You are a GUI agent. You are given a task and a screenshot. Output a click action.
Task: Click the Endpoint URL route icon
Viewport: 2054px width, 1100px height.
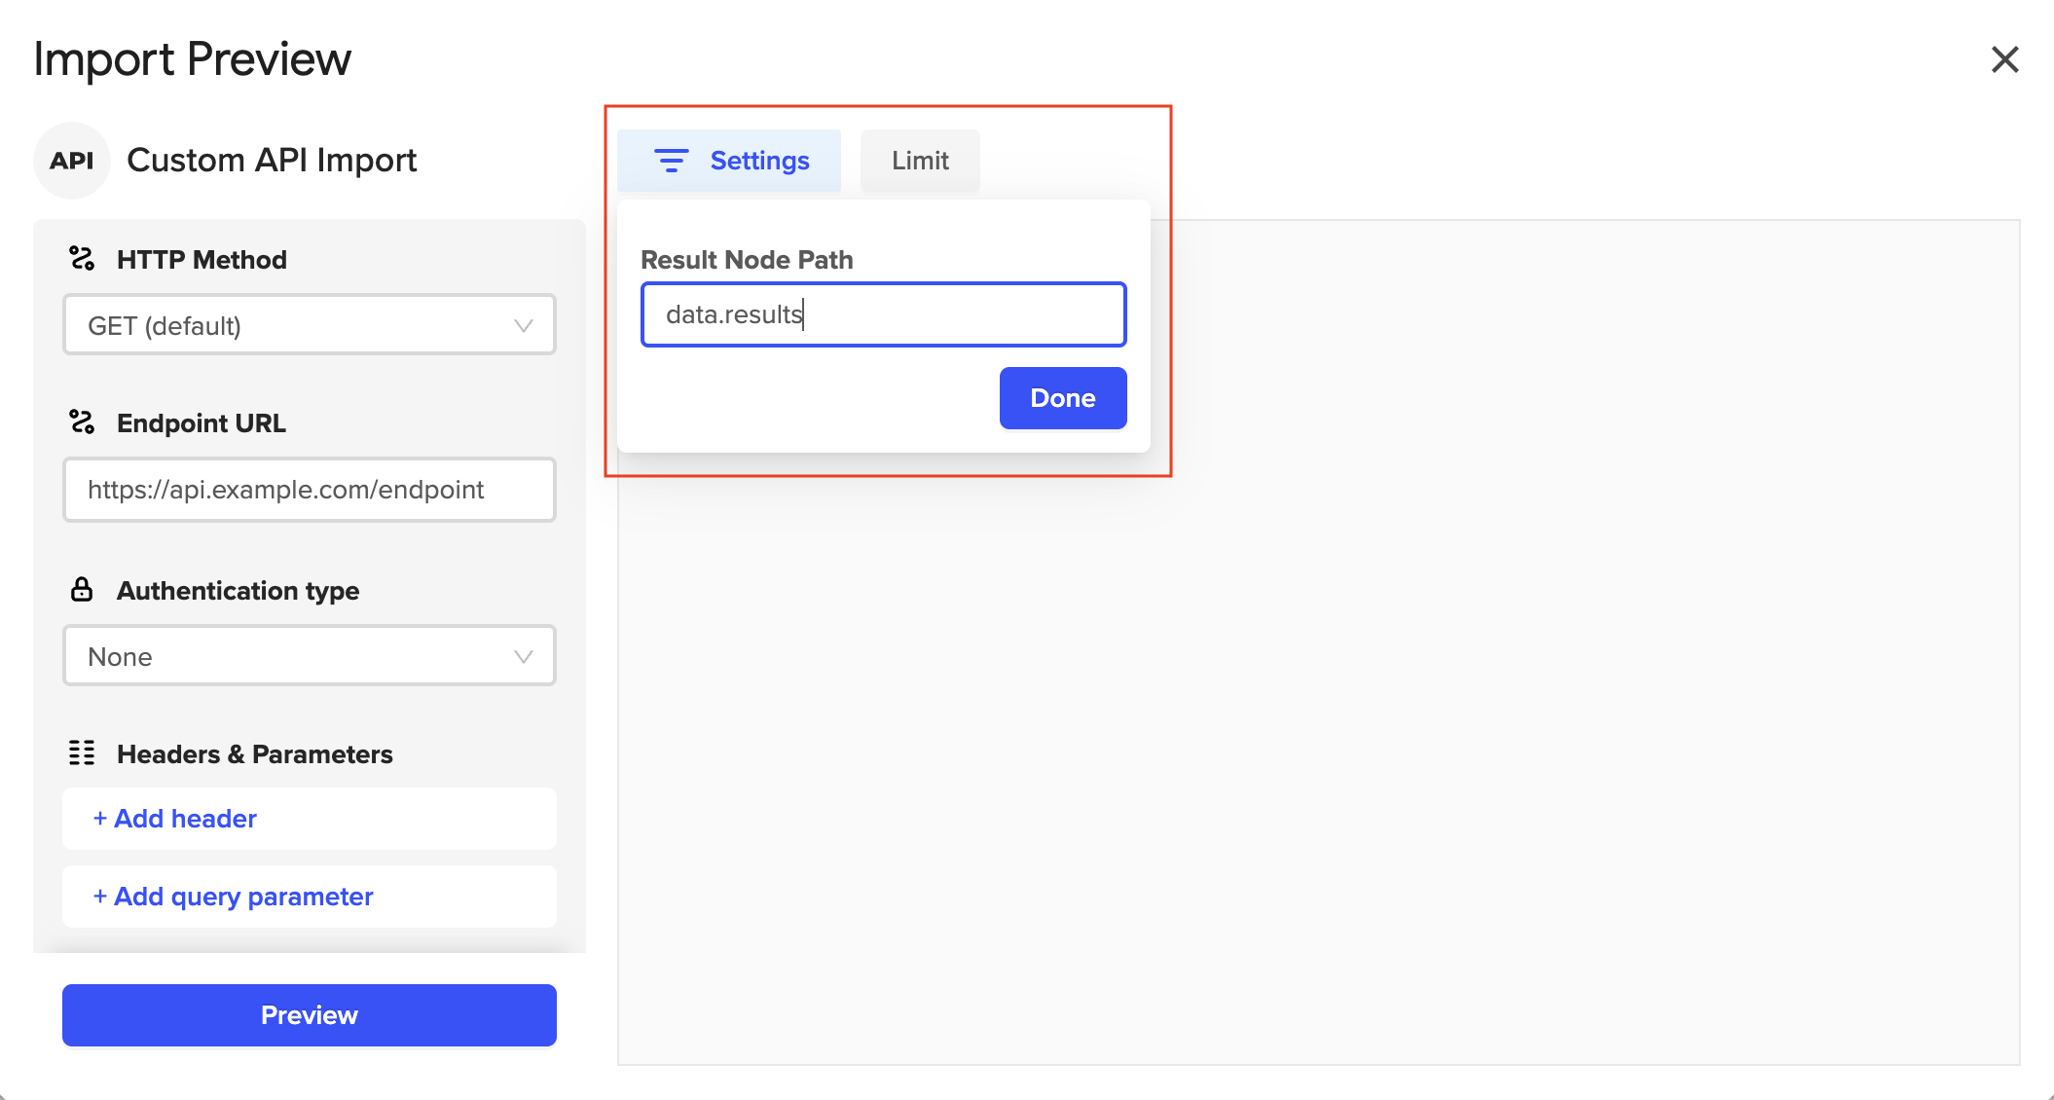pos(82,422)
